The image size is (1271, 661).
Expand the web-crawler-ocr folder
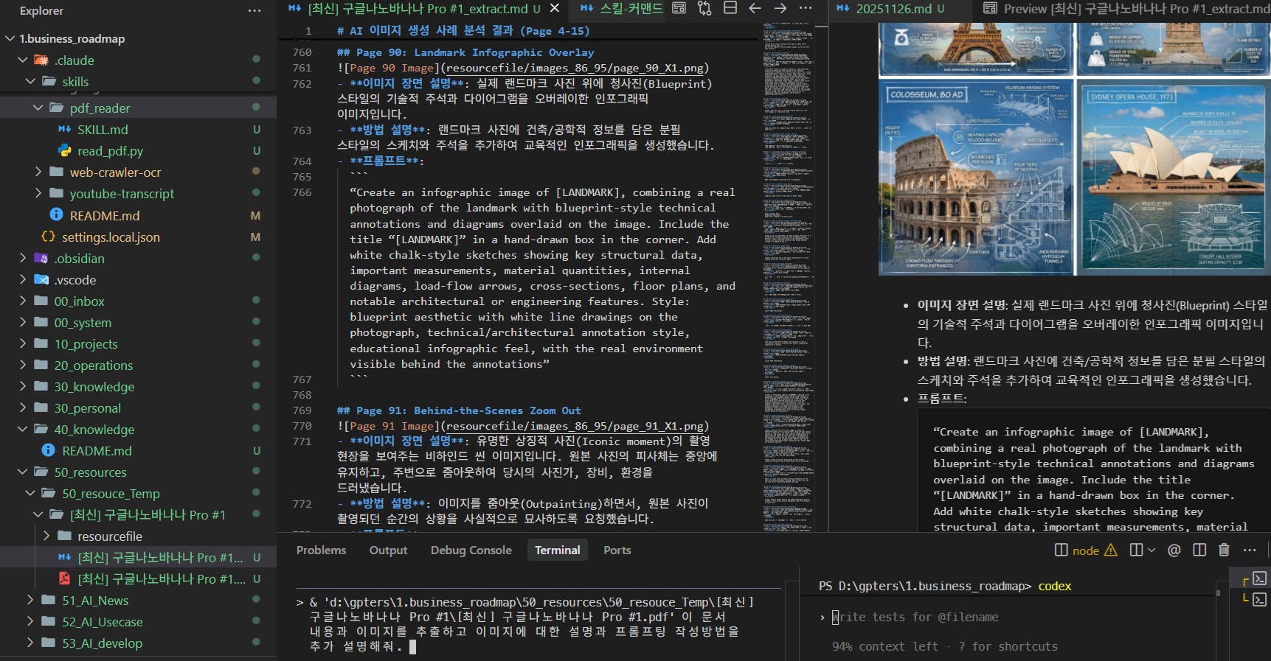38,172
